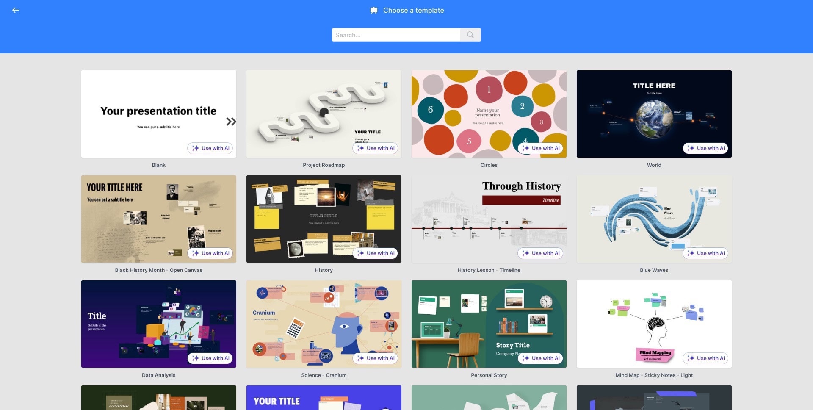The height and width of the screenshot is (410, 813).
Task: Use Mind Map Sticky Notes with AI
Action: (705, 358)
